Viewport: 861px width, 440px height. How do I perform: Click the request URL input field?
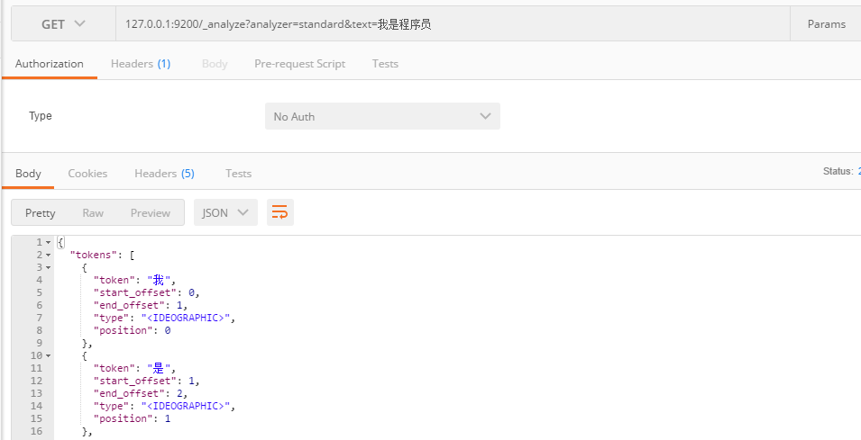click(453, 24)
